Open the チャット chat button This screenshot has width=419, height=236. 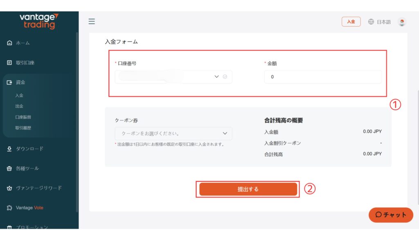tap(391, 215)
